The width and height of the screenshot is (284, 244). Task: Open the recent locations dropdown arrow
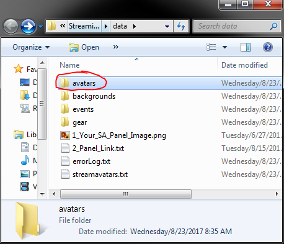[41, 26]
